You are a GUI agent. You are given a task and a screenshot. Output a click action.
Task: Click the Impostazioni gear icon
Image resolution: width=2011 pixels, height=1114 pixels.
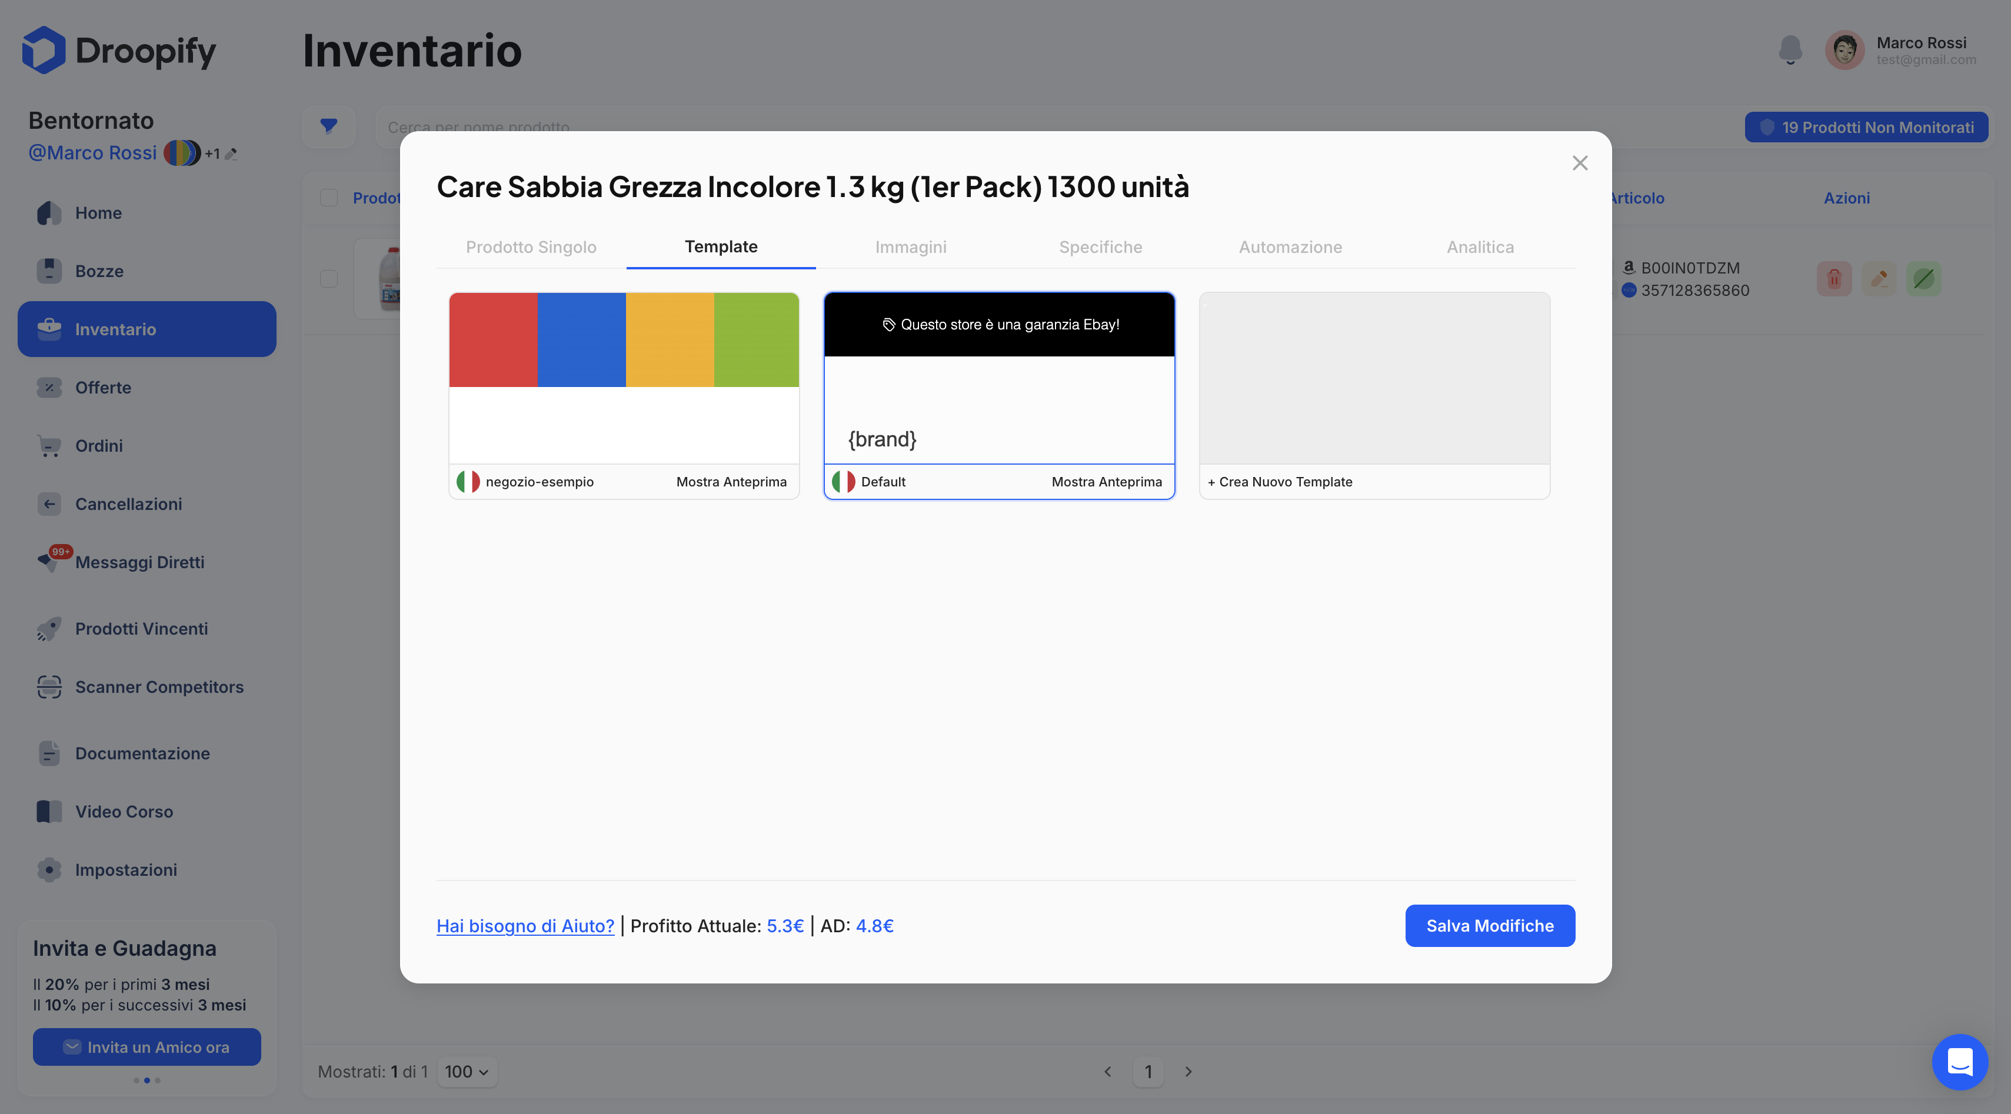[49, 870]
